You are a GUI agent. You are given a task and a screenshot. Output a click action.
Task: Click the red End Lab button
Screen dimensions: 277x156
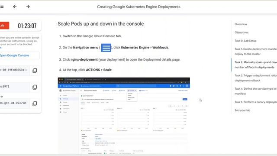point(4,26)
